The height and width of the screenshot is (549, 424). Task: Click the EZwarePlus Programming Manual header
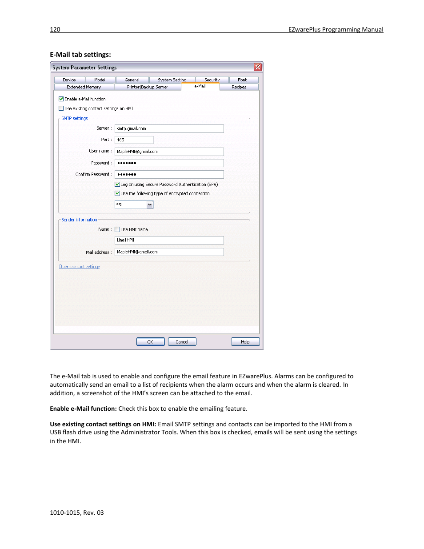336,29
